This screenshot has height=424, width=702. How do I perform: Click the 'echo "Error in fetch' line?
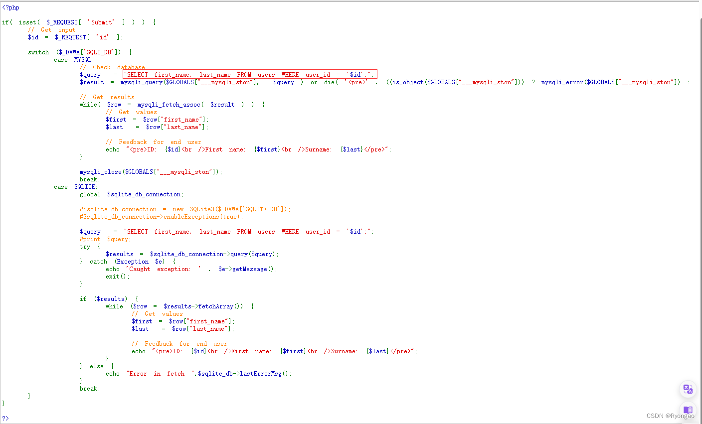[199, 374]
